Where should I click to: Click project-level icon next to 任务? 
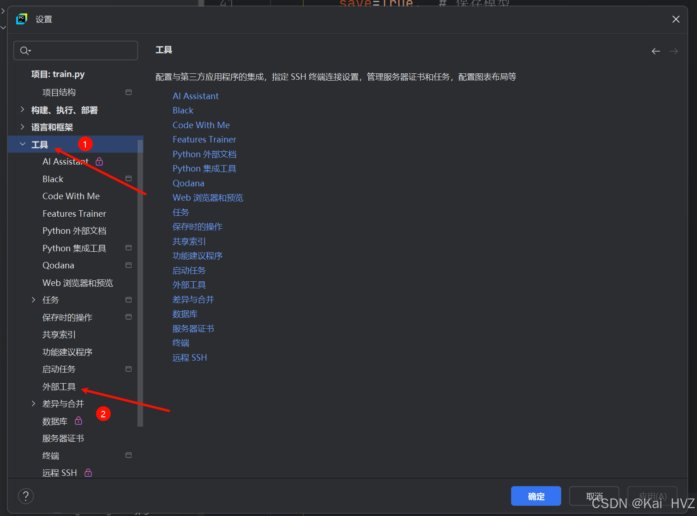(x=129, y=300)
